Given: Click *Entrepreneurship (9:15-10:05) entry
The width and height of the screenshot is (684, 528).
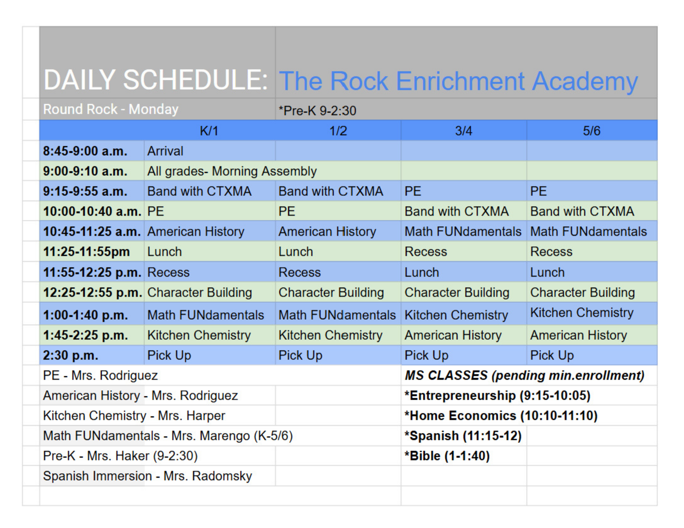Looking at the screenshot, I should tap(497, 396).
